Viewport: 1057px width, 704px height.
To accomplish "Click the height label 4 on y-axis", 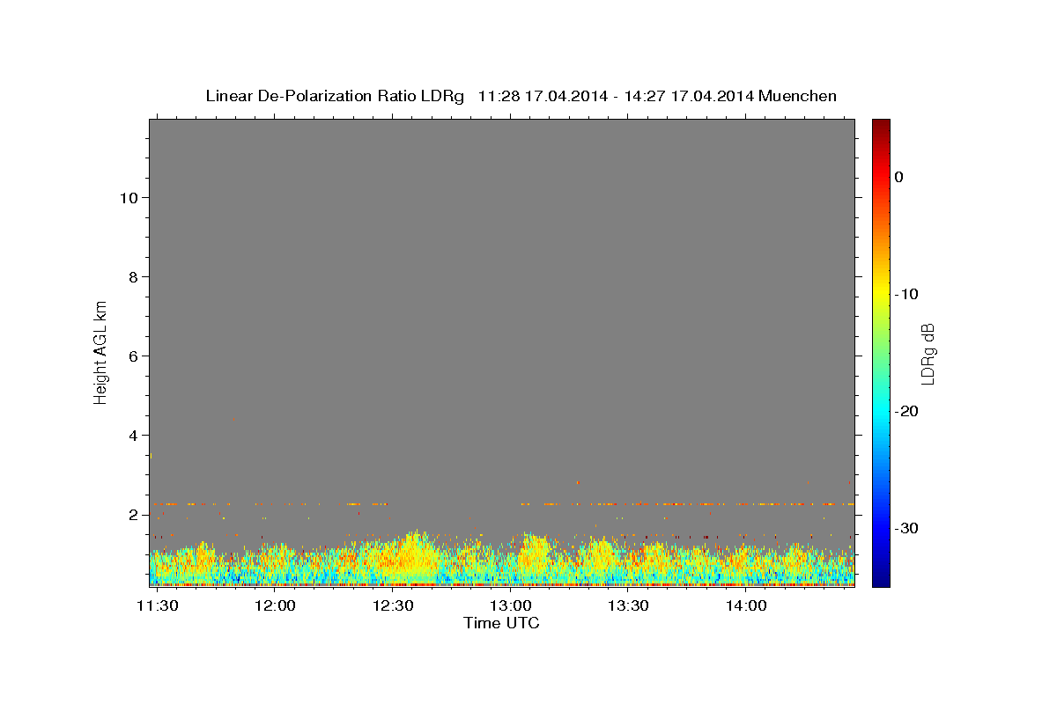I will tap(132, 435).
